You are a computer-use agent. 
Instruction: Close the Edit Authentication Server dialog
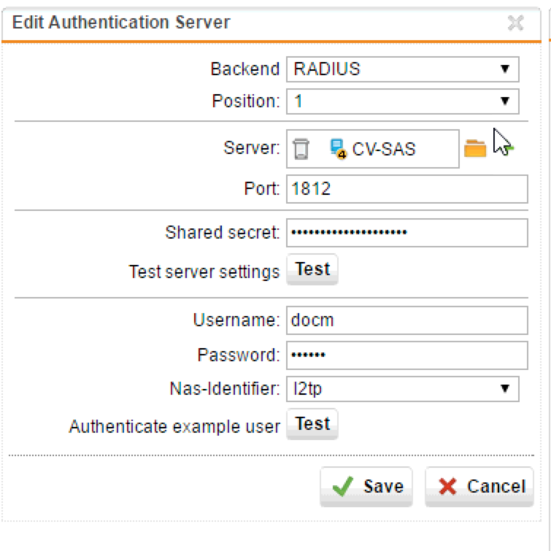pos(515,23)
